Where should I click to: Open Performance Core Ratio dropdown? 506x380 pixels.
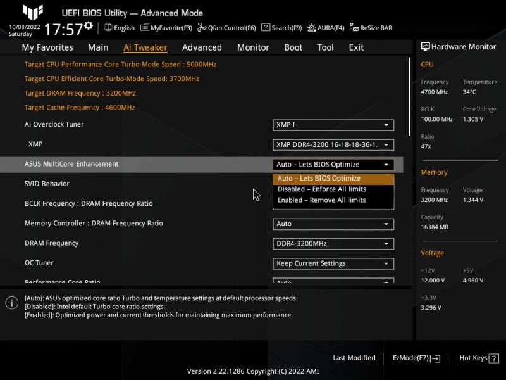pos(333,281)
